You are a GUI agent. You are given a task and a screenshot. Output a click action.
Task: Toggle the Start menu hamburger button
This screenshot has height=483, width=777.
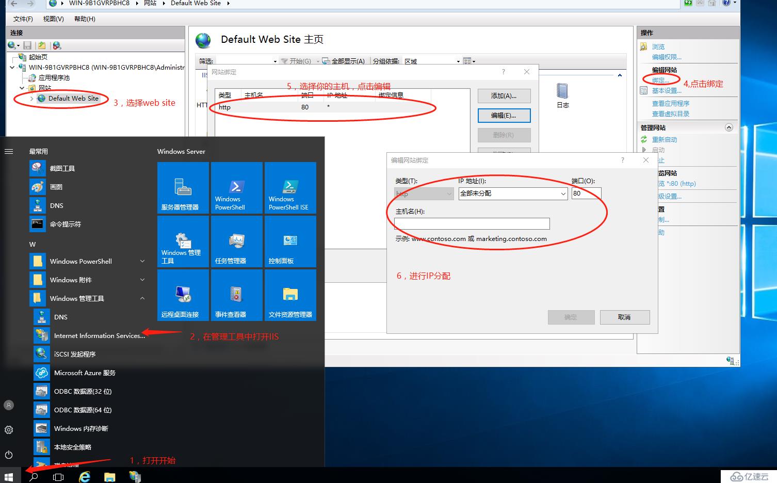pos(9,151)
